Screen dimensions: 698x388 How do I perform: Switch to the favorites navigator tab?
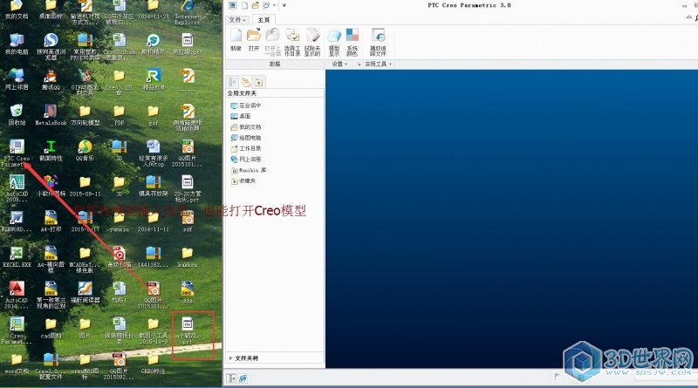[259, 82]
